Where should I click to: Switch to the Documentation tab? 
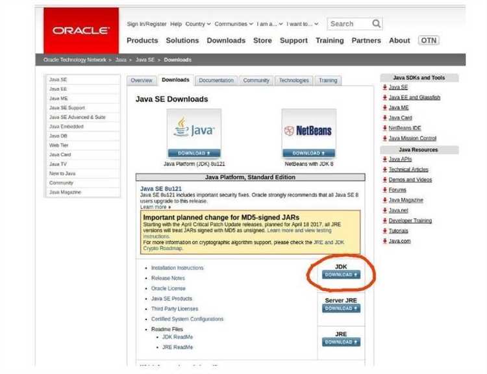click(216, 81)
